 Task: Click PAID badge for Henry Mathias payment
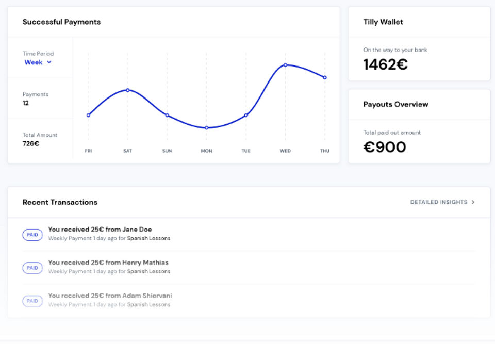(x=32, y=268)
